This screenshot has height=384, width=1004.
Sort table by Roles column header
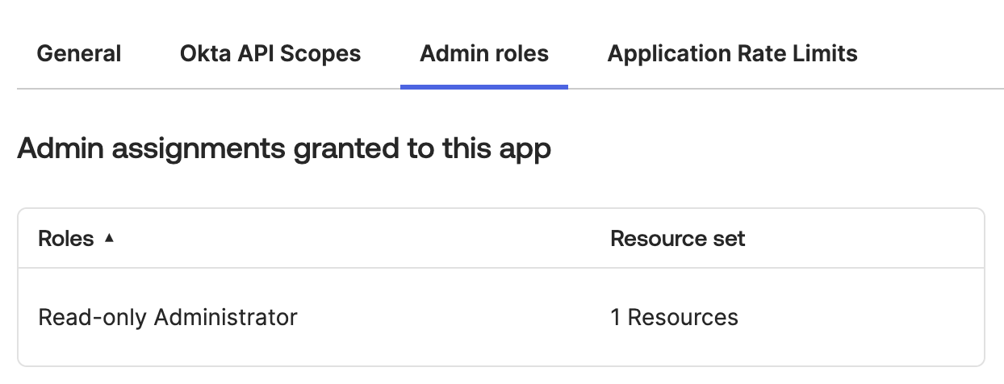66,239
